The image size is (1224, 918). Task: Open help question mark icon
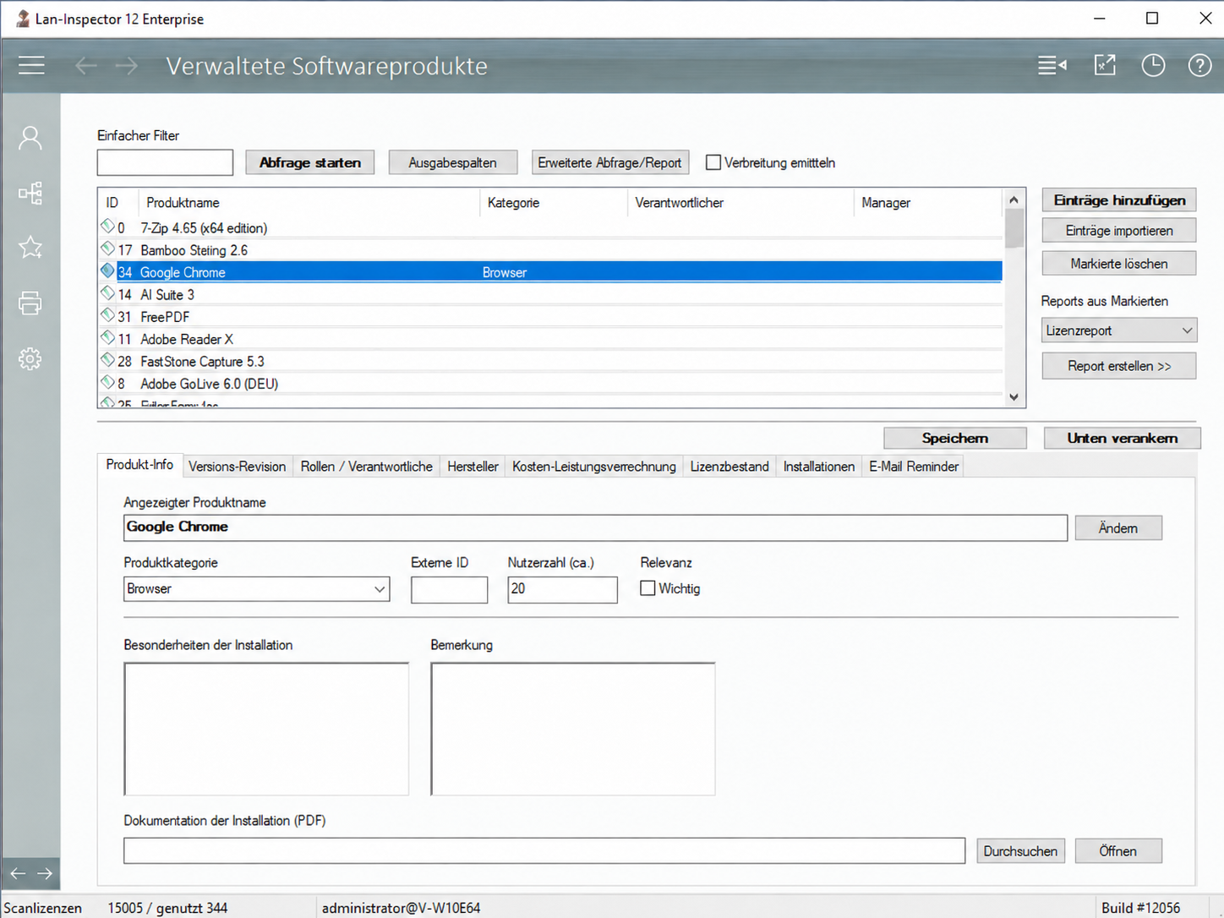1199,65
